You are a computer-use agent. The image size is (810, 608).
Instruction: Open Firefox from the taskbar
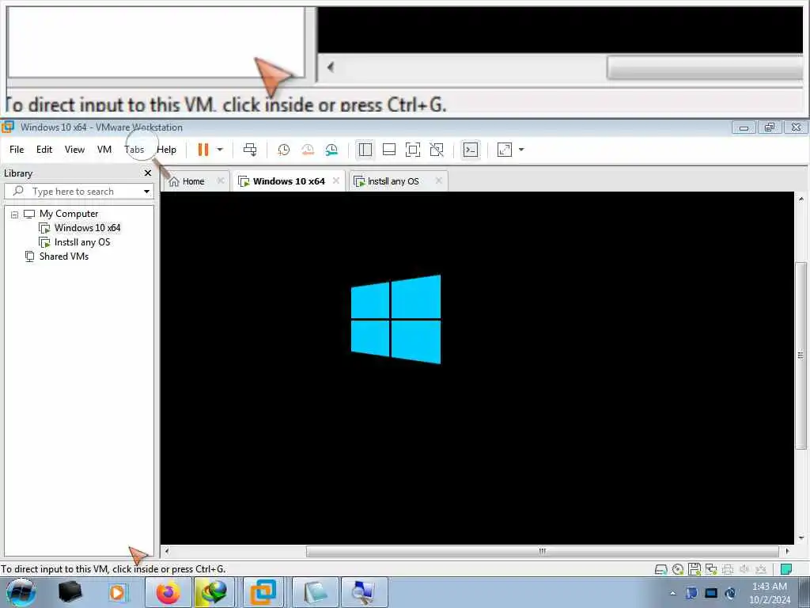168,592
